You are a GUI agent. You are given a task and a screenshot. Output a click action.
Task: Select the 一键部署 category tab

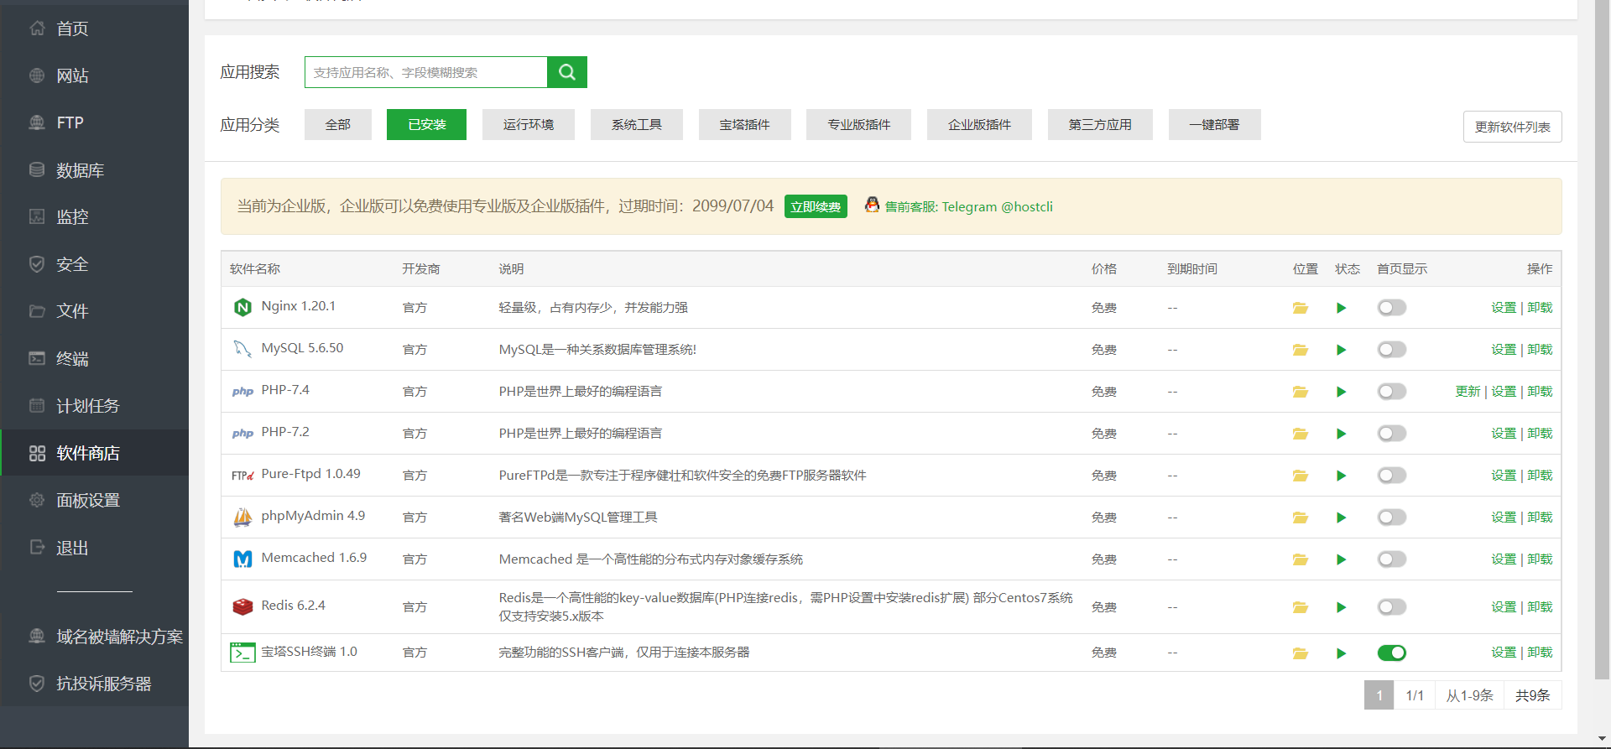click(x=1214, y=124)
